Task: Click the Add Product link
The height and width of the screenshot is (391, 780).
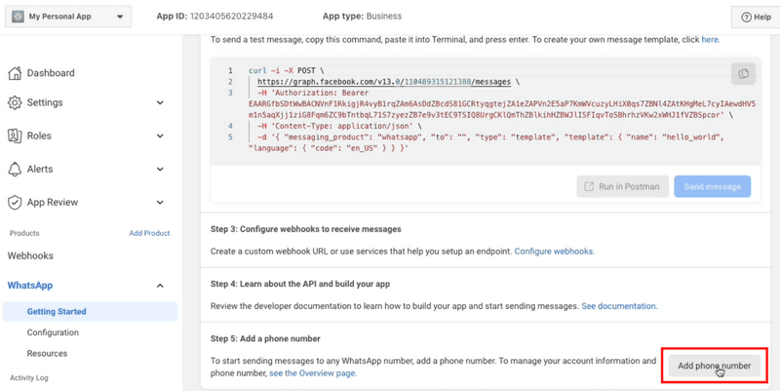Action: pos(149,233)
